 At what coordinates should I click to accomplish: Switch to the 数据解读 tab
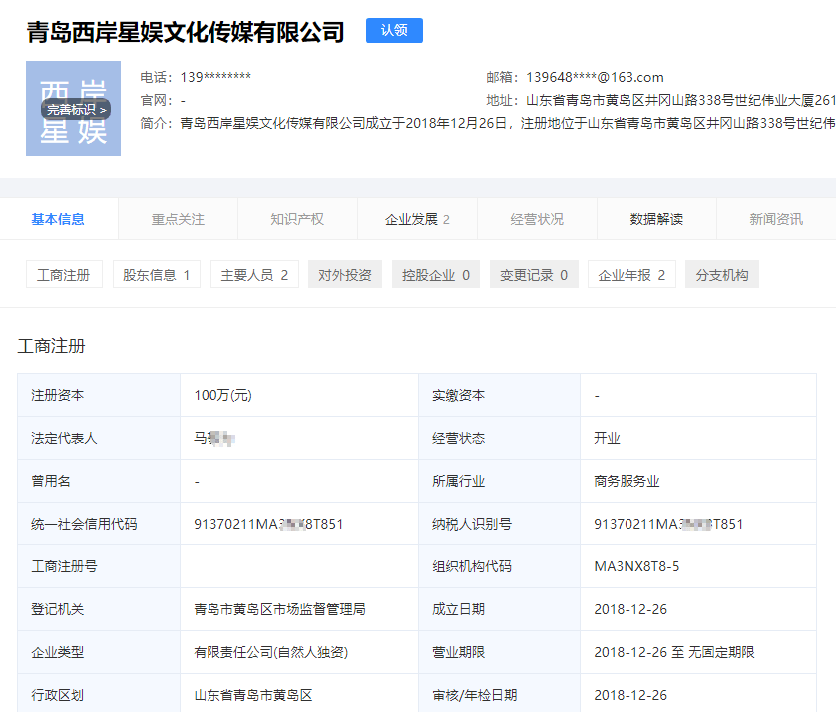click(x=656, y=219)
